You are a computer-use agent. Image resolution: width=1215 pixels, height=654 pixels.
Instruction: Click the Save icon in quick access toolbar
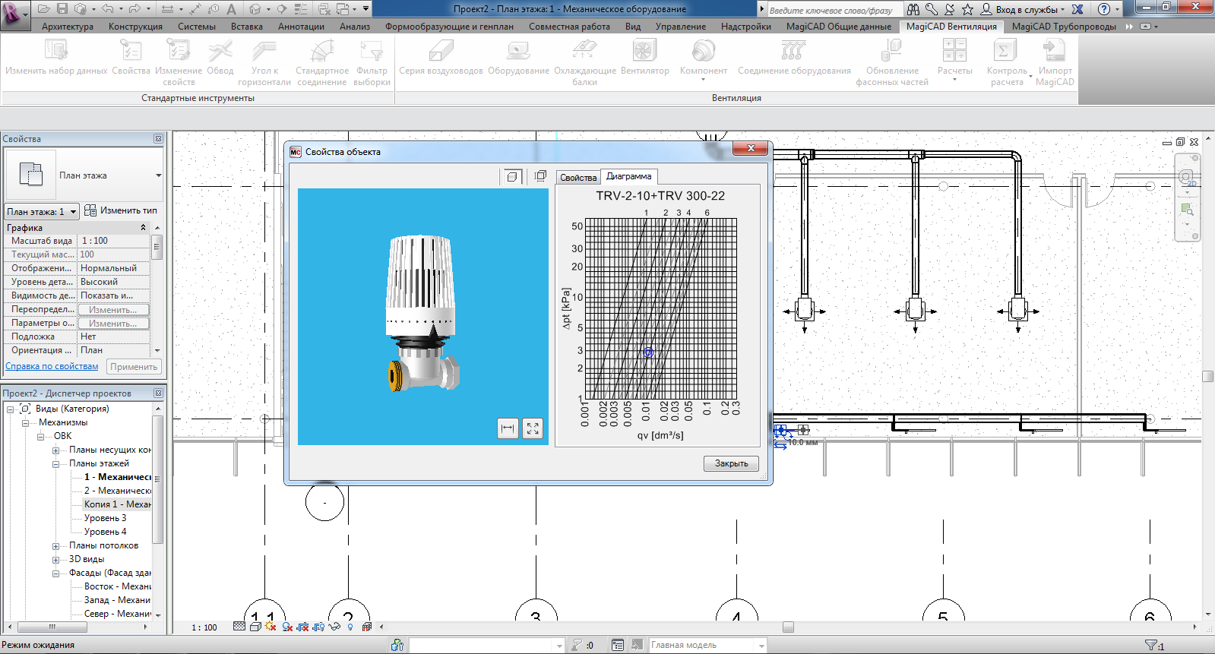[62, 9]
